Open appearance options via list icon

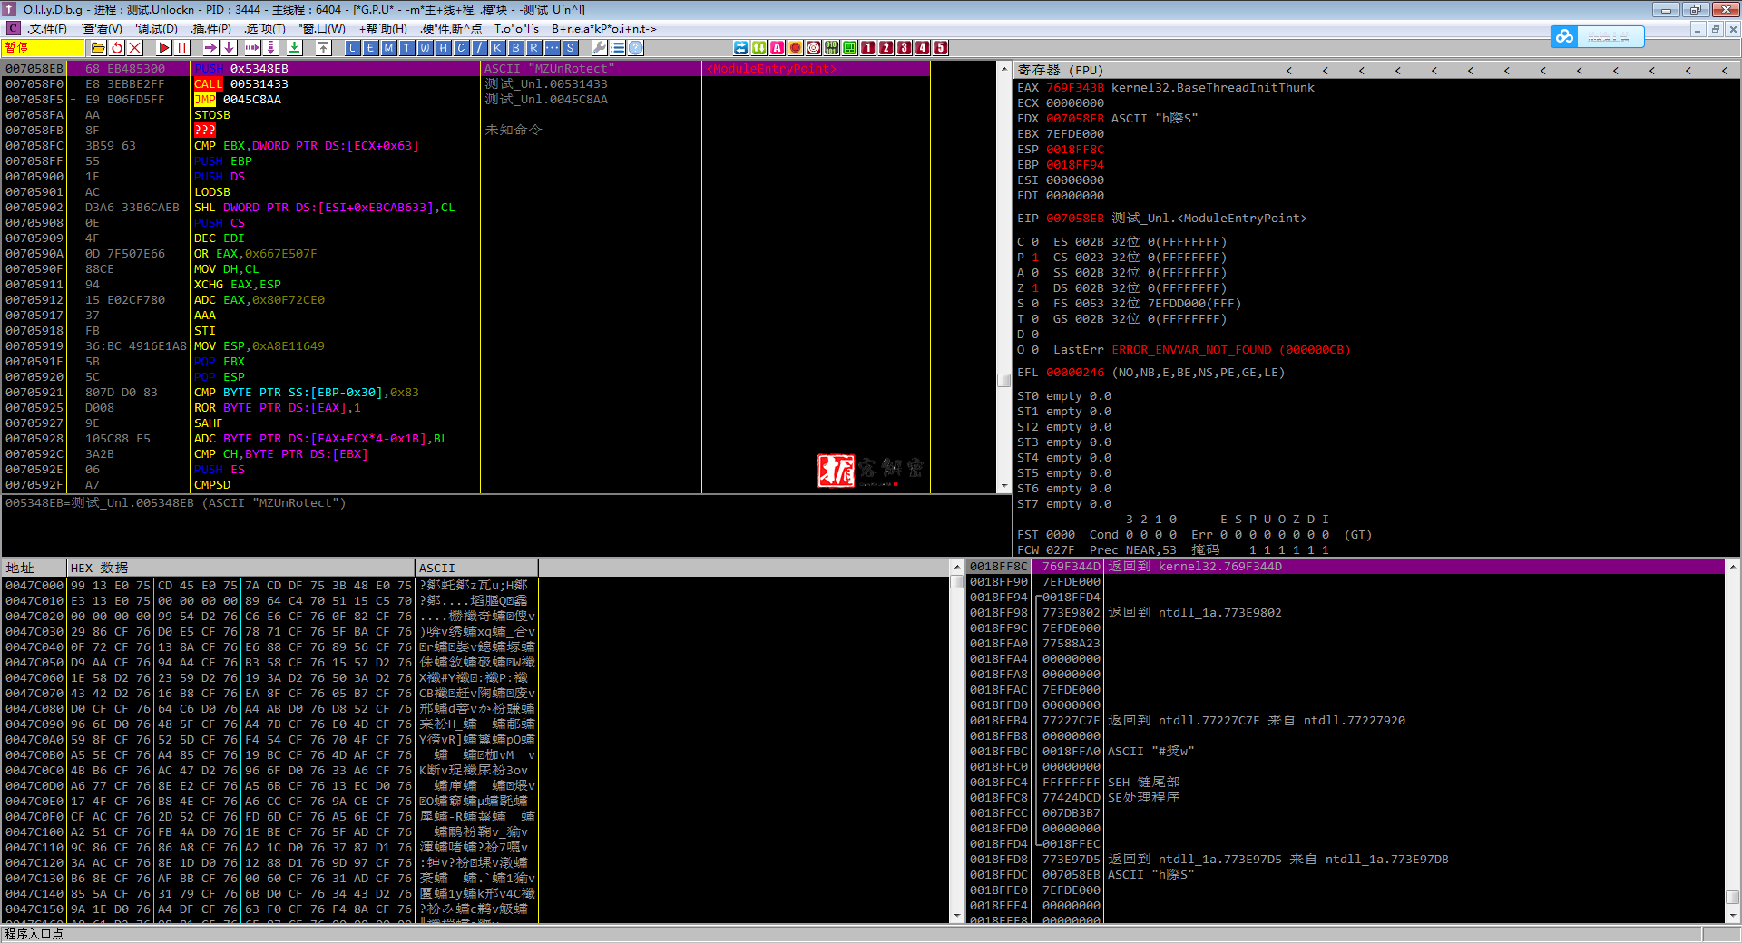click(x=618, y=48)
